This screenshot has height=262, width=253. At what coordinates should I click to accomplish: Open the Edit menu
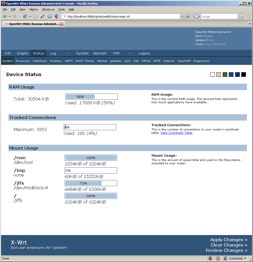[x=13, y=9]
